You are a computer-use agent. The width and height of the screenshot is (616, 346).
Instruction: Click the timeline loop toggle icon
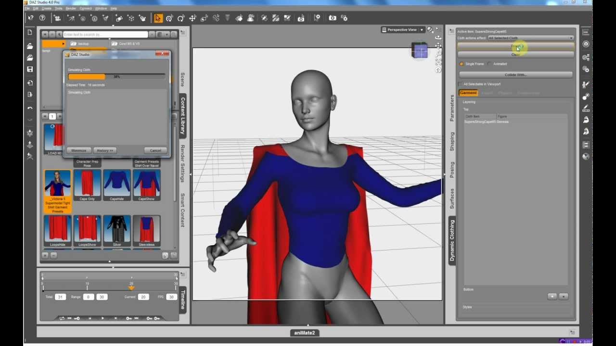coord(62,318)
